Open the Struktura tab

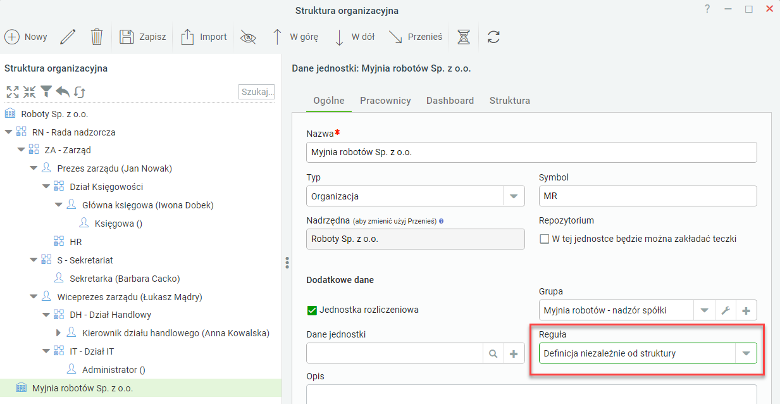click(x=510, y=101)
